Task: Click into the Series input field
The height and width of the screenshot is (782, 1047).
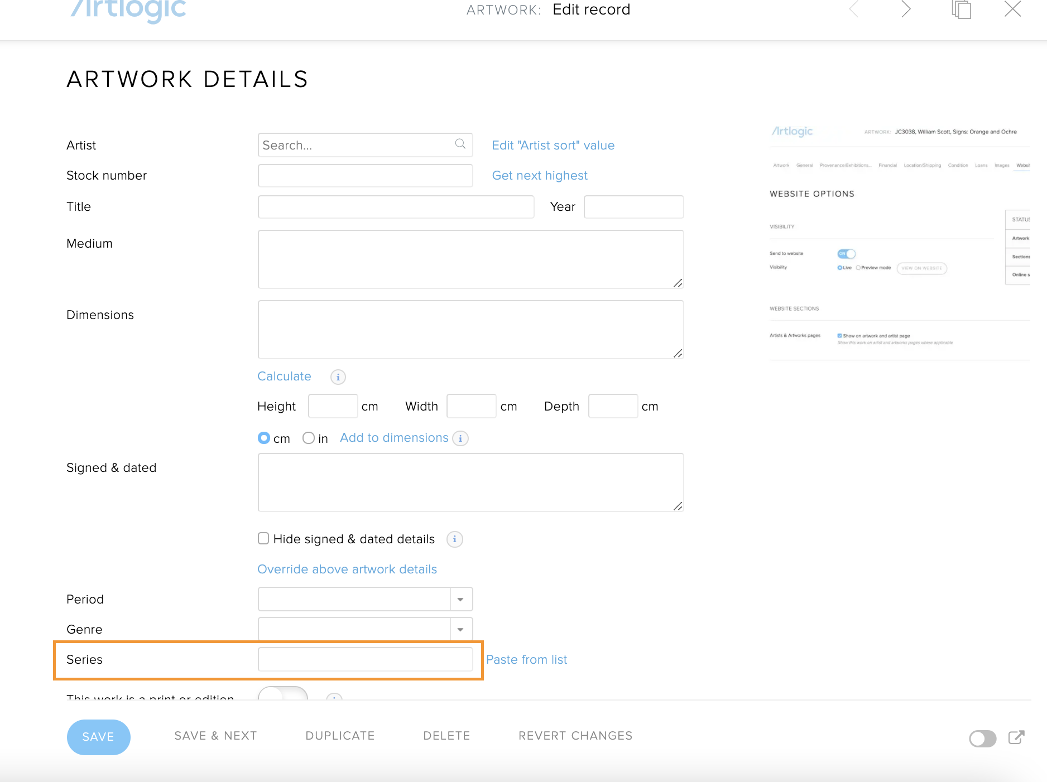Action: [365, 660]
